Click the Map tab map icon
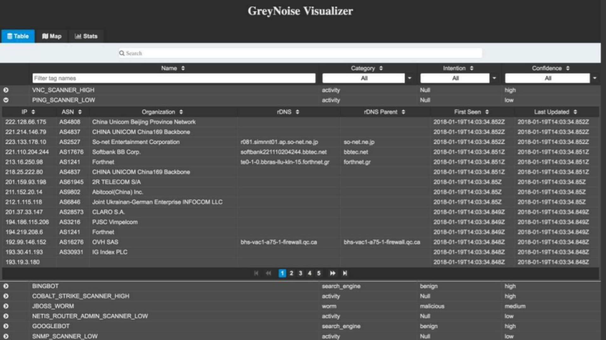The image size is (606, 340). click(45, 36)
